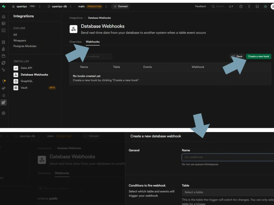The image size is (274, 205).
Task: Open the Reports telescope icon
Action: click(x=3, y=88)
